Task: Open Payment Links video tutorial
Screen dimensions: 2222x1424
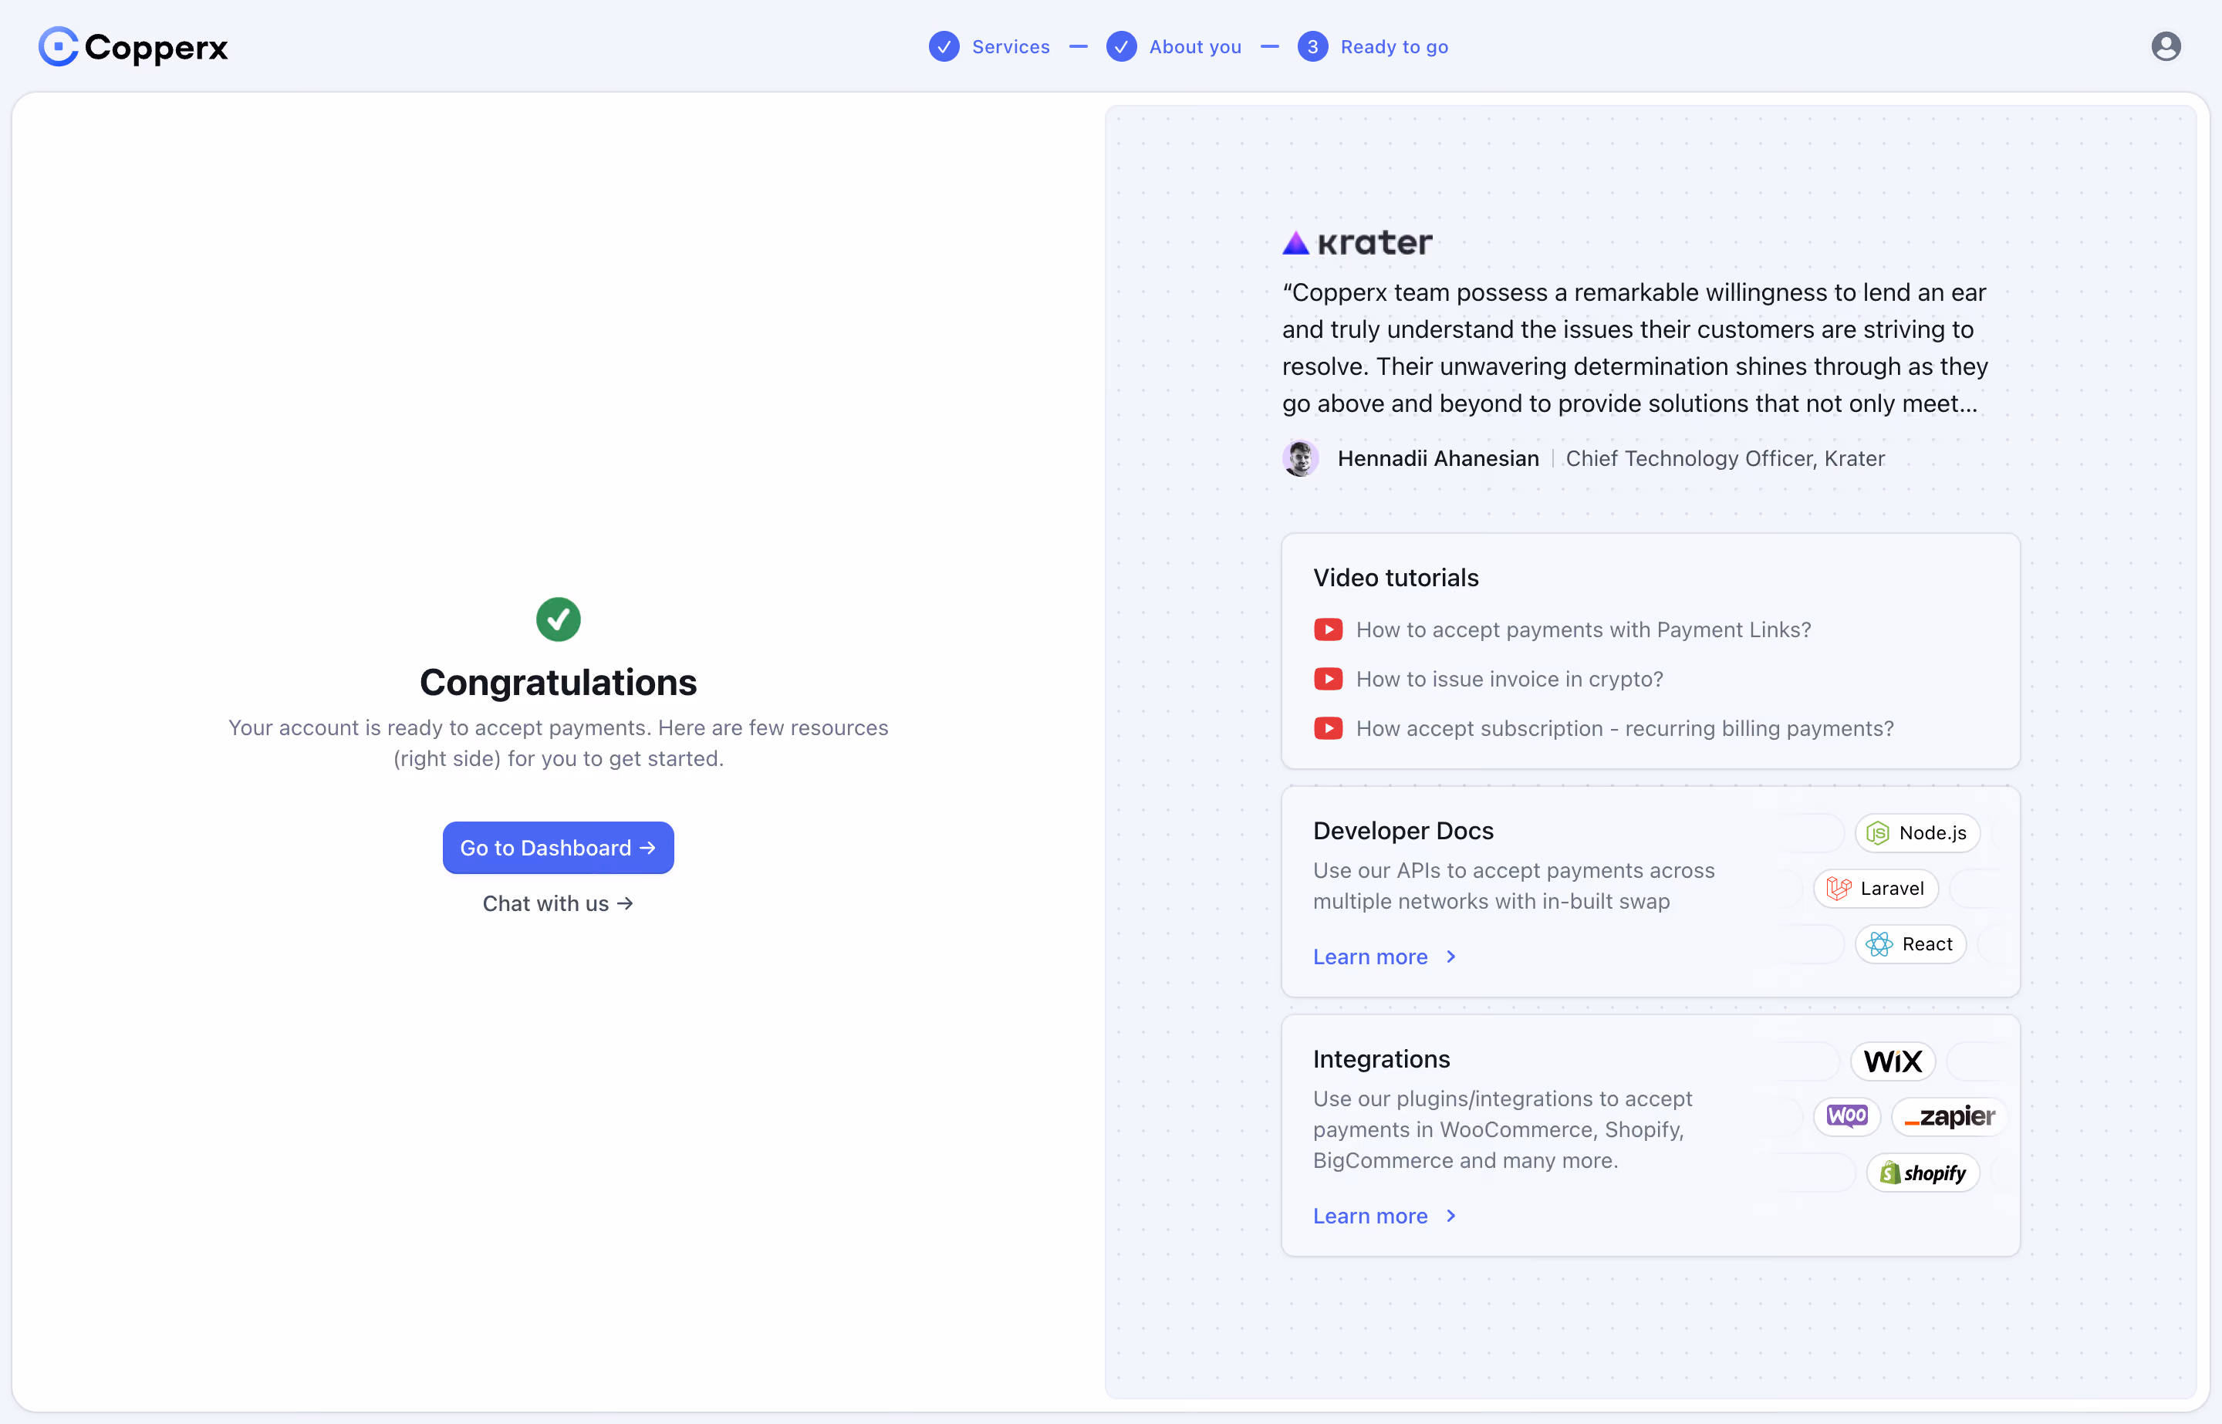Action: click(1583, 629)
